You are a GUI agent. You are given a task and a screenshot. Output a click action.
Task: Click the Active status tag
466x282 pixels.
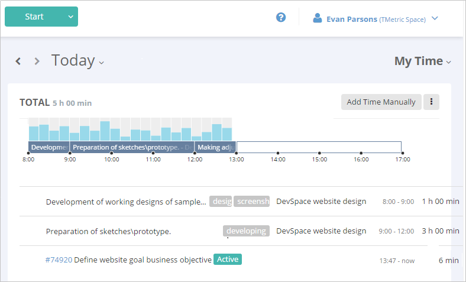(x=228, y=259)
